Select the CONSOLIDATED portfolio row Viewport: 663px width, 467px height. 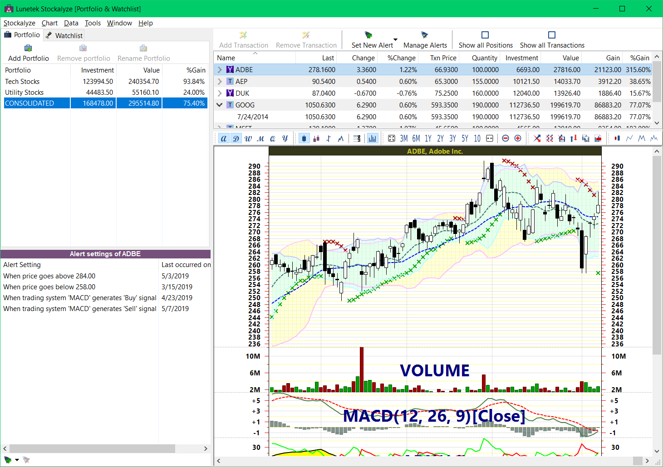(x=36, y=103)
